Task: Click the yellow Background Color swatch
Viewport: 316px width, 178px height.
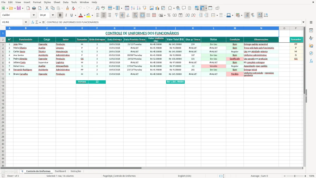Action: click(x=88, y=15)
